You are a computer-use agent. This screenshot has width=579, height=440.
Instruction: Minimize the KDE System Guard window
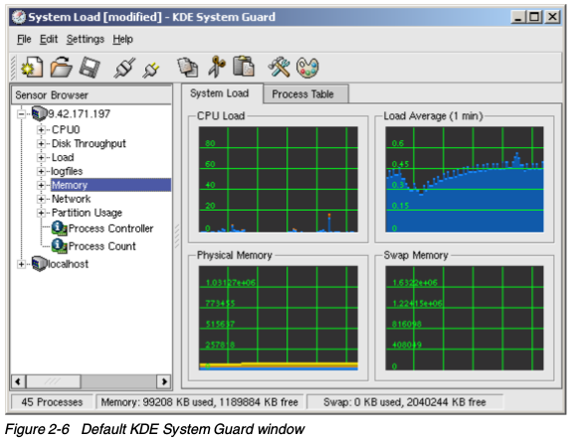[518, 17]
